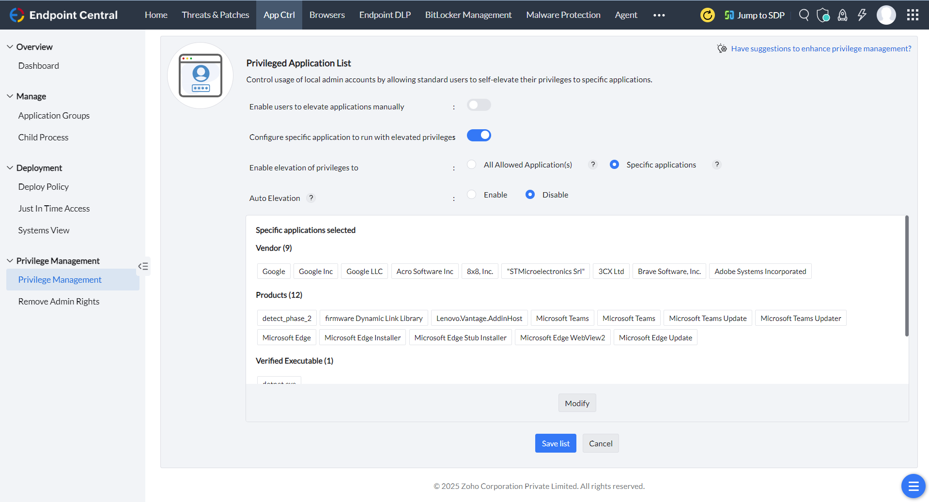Open the BitLocker Management tab
The image size is (929, 502).
tap(468, 15)
